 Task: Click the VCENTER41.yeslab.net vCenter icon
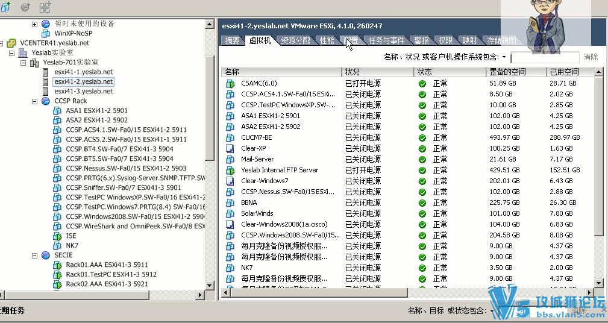pyautogui.click(x=11, y=43)
